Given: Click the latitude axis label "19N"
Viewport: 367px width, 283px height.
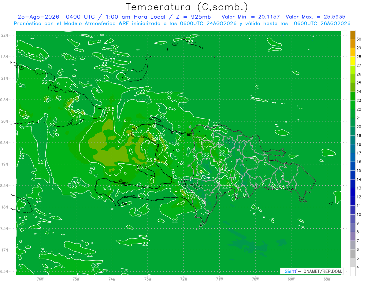Looking at the screenshot, I should click(5, 164).
